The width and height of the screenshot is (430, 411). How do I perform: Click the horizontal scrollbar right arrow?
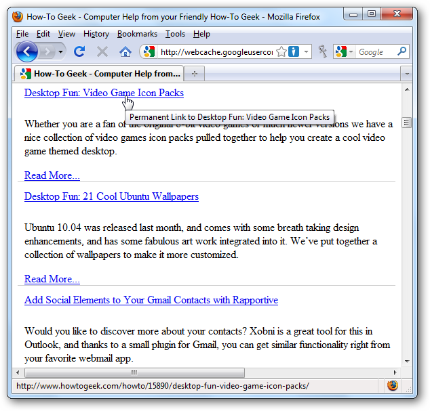(x=395, y=372)
